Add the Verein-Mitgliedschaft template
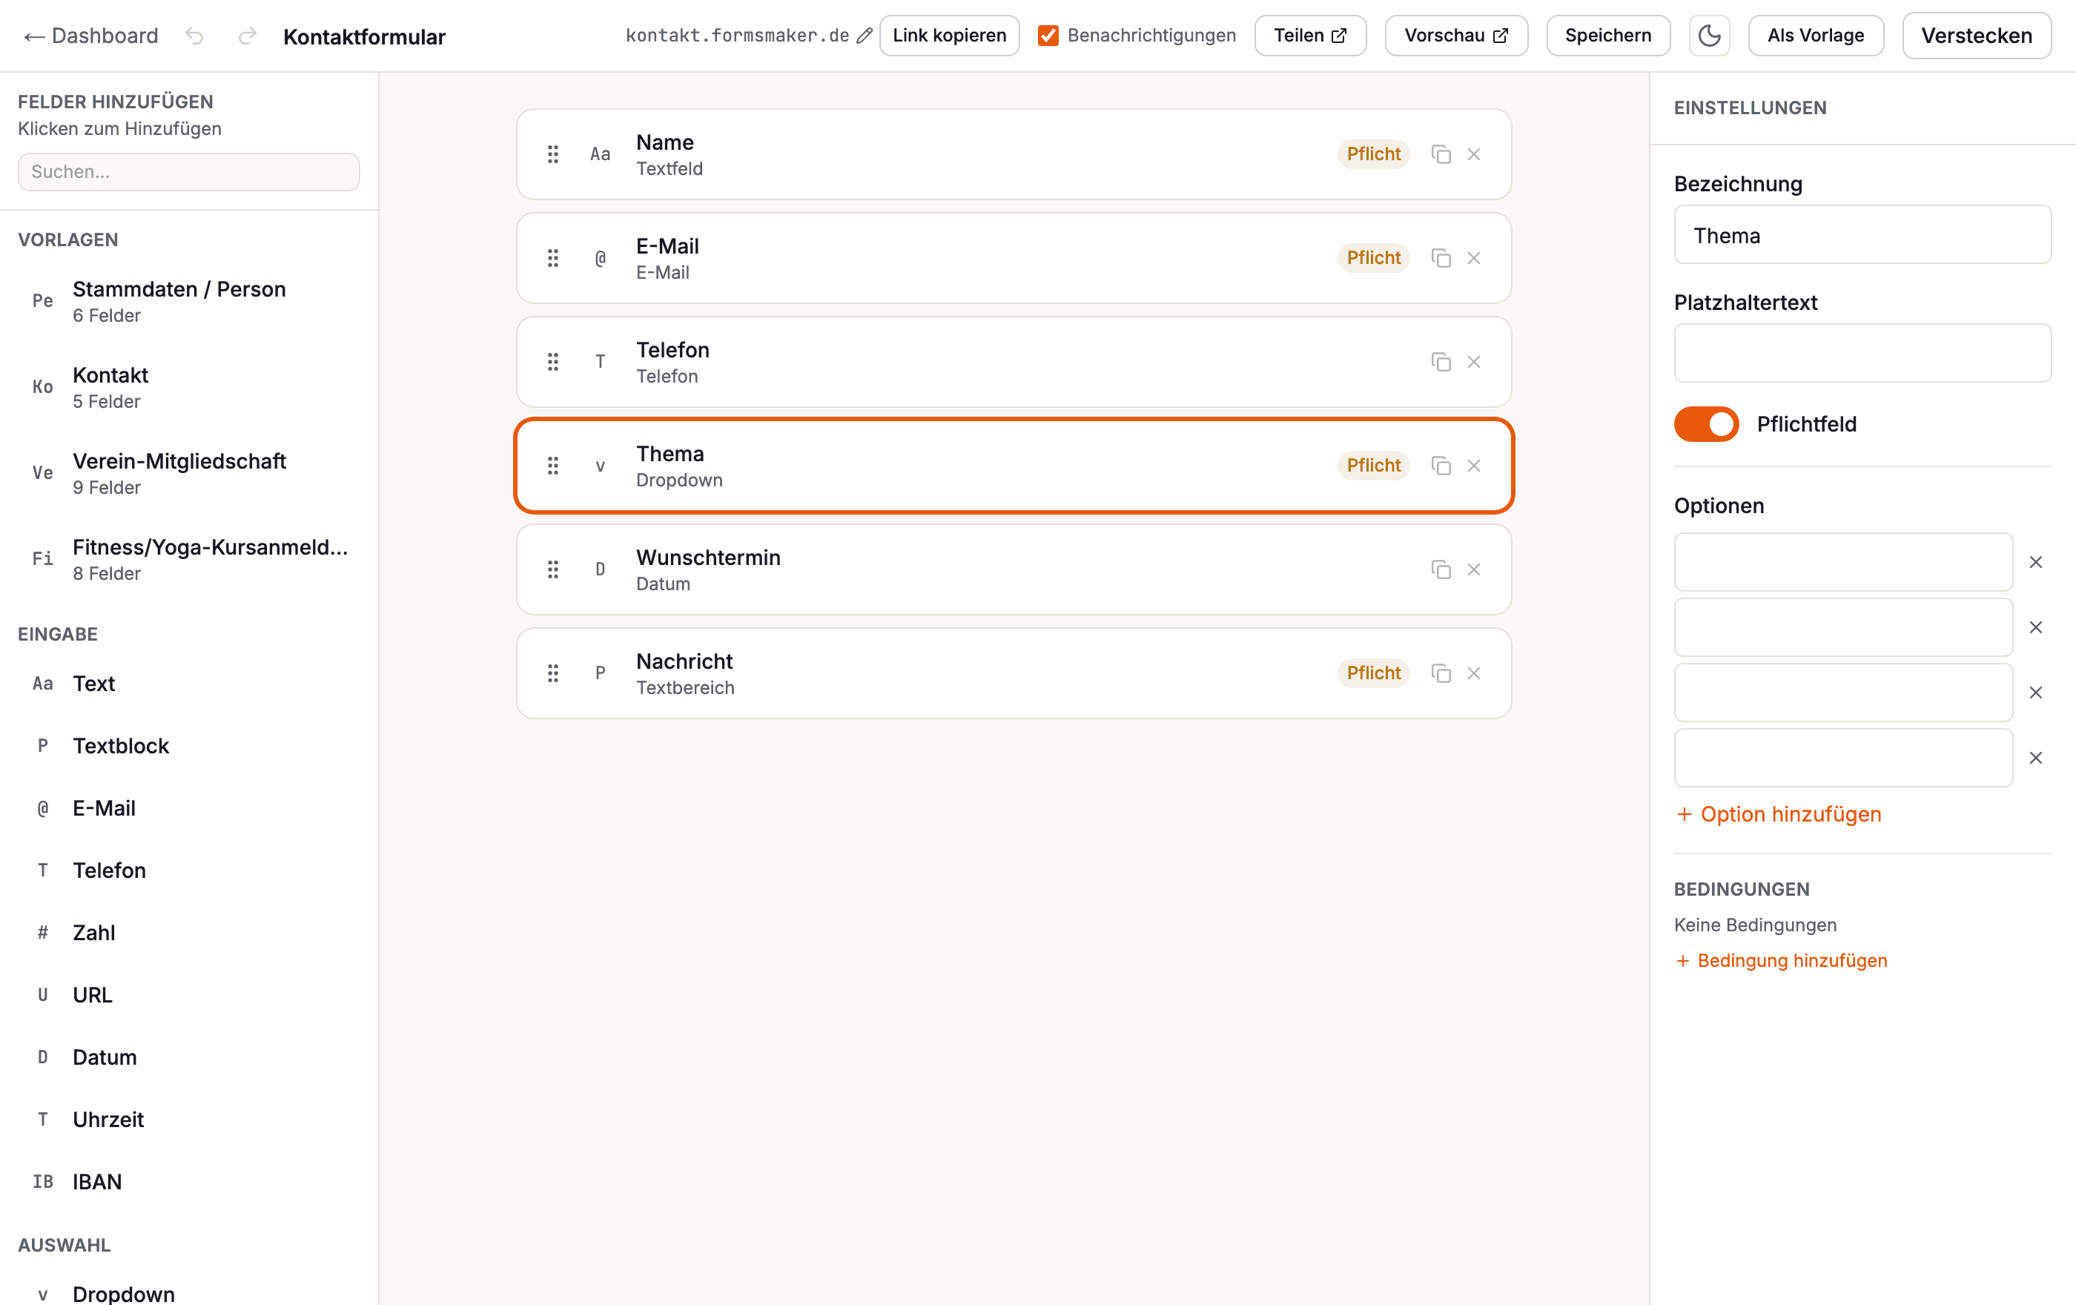This screenshot has height=1305, width=2076. tap(189, 473)
